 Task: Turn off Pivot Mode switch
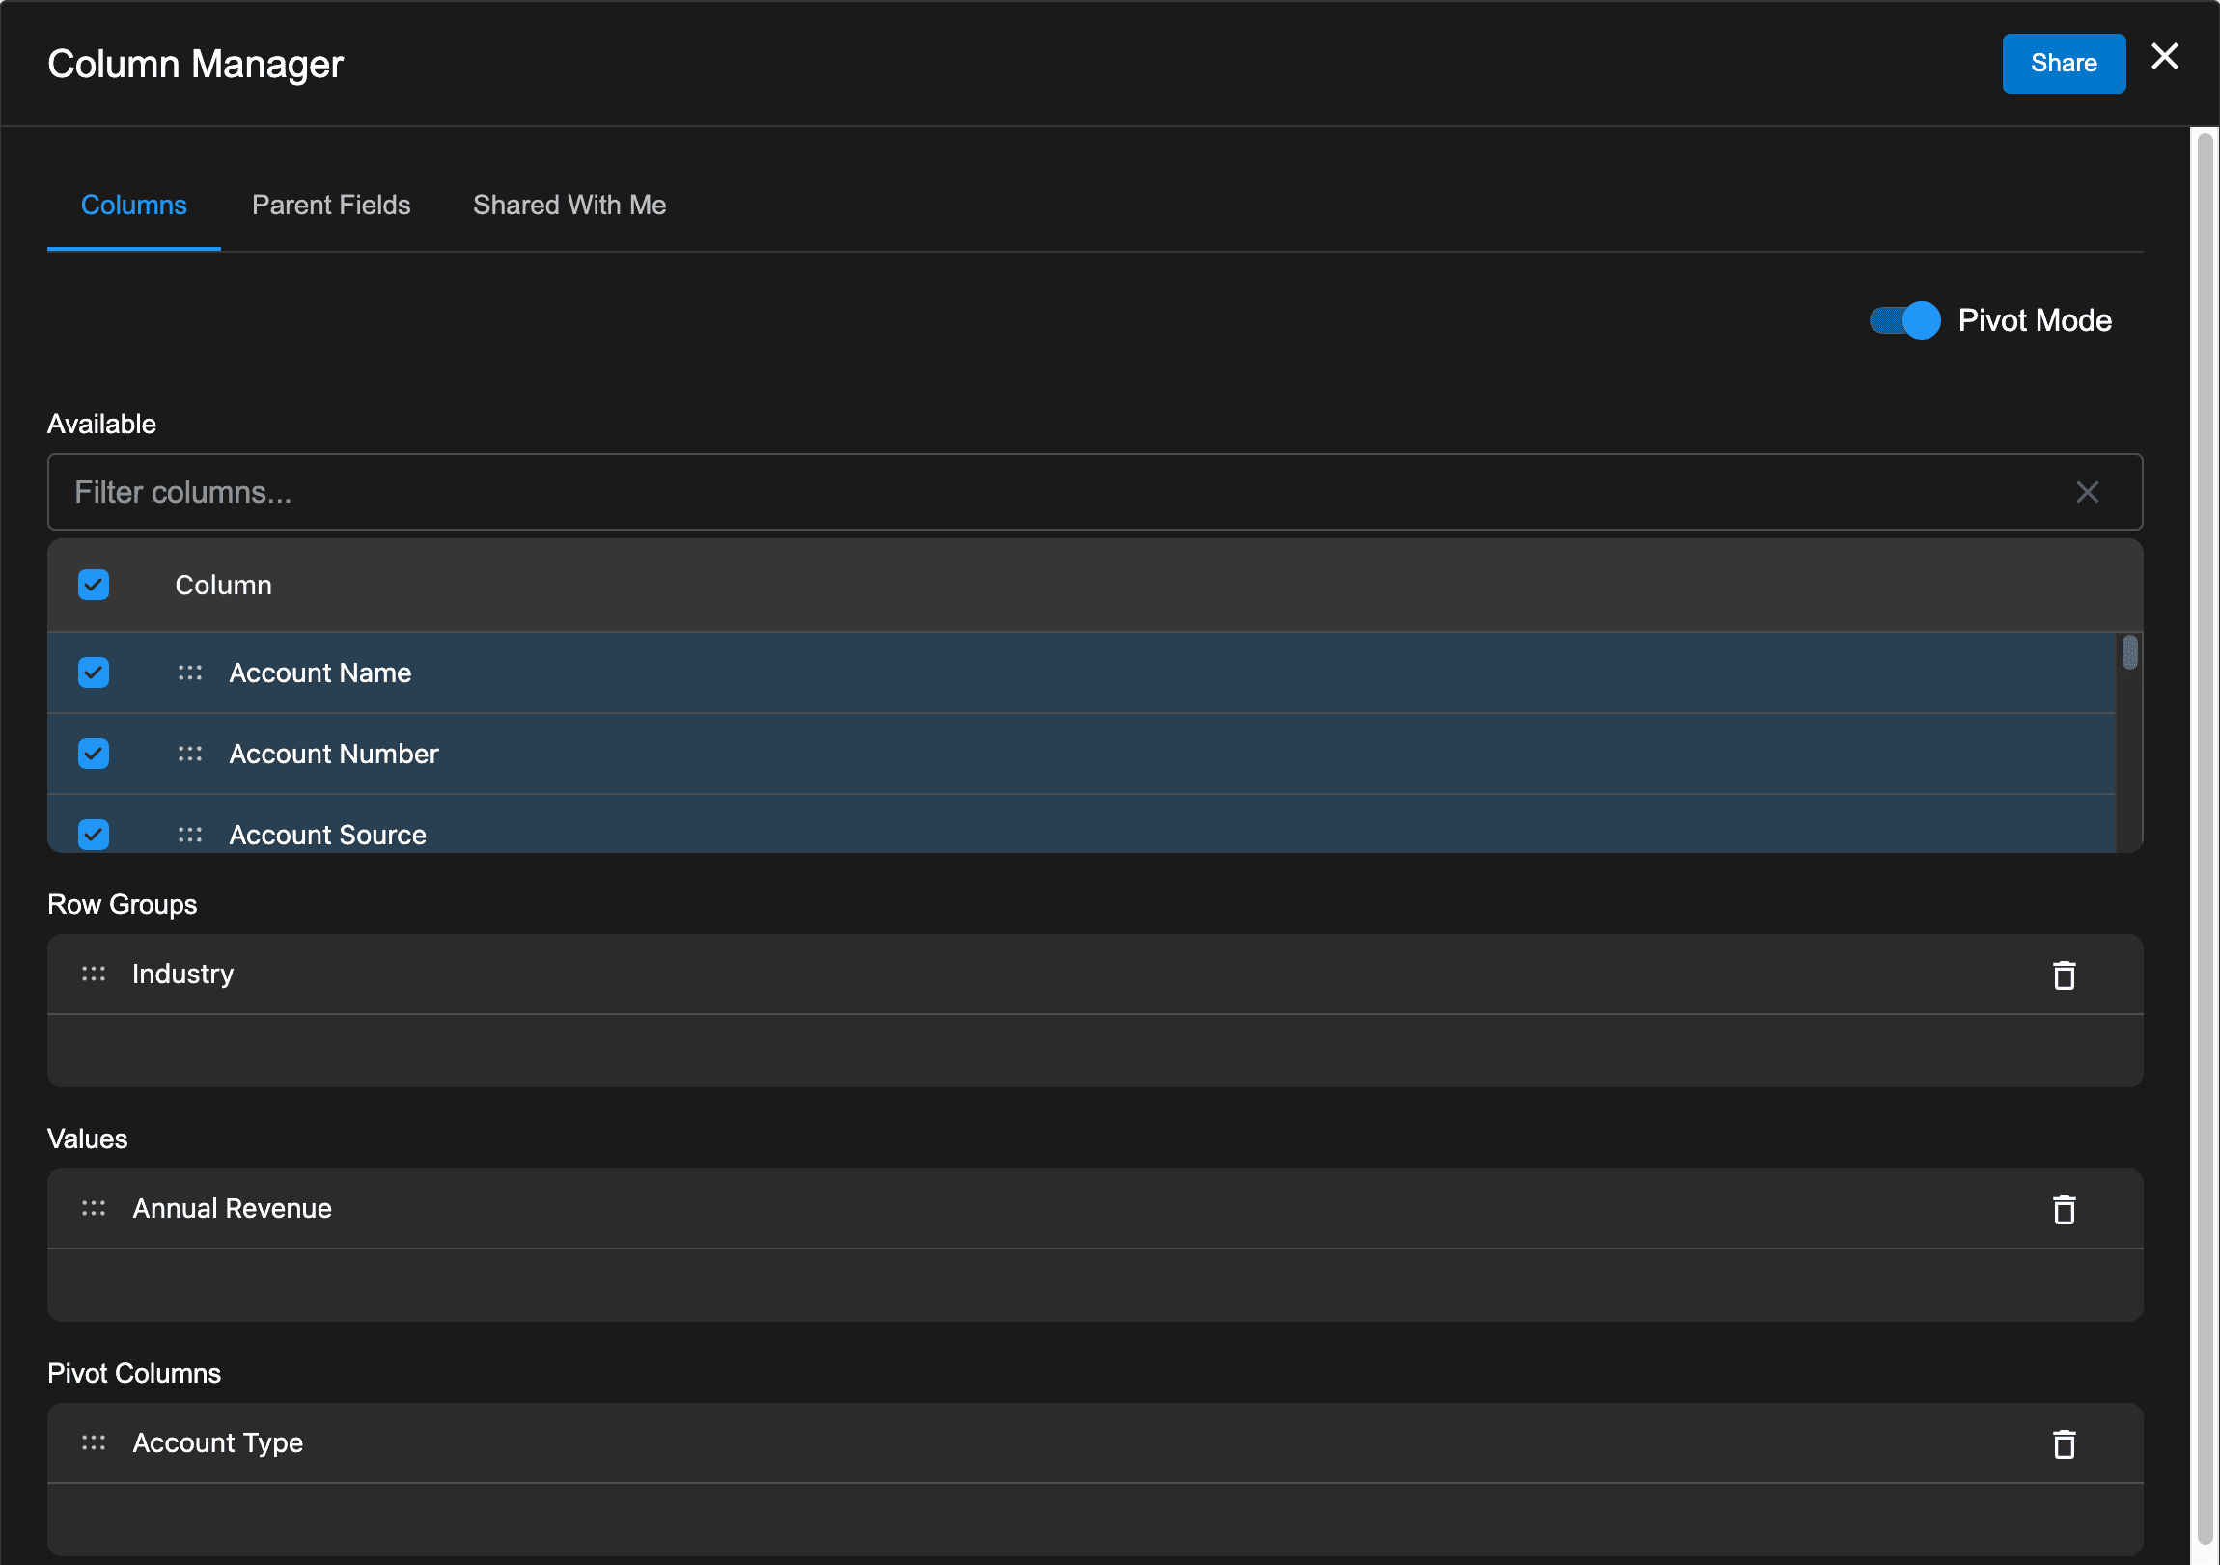coord(1903,320)
